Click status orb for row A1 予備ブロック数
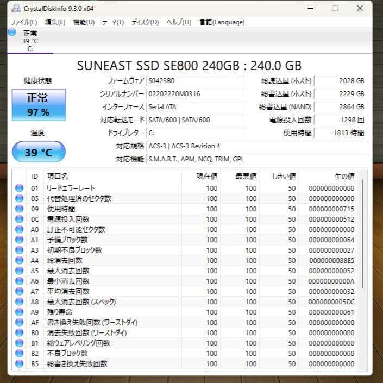This screenshot has width=383, height=383. 20,240
